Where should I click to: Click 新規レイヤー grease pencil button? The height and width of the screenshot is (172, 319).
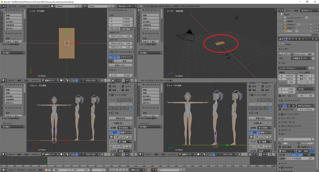coord(121,65)
